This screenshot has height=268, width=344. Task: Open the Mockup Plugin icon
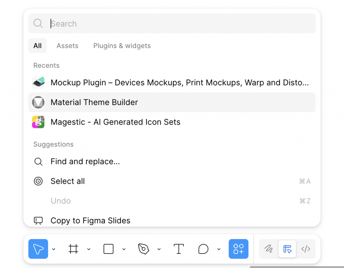[38, 83]
